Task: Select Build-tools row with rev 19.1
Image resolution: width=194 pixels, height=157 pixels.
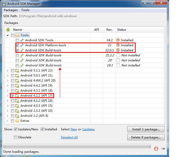Action: click(x=84, y=65)
